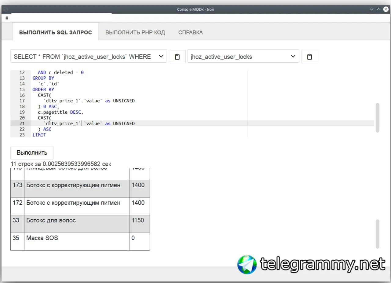Click the window menu icon in title bar
This screenshot has height=283, width=391.
point(5,9)
